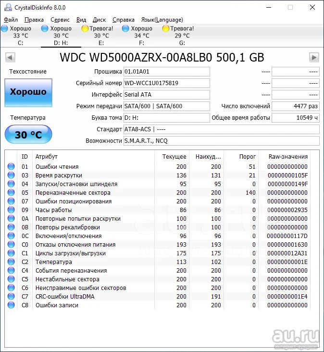Go to next disk with right arrow
324x352 pixels.
click(x=314, y=58)
